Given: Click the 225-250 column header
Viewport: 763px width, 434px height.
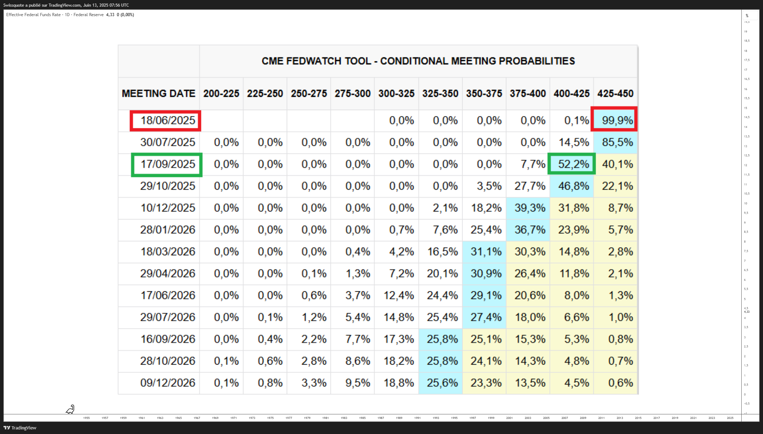Looking at the screenshot, I should click(265, 94).
